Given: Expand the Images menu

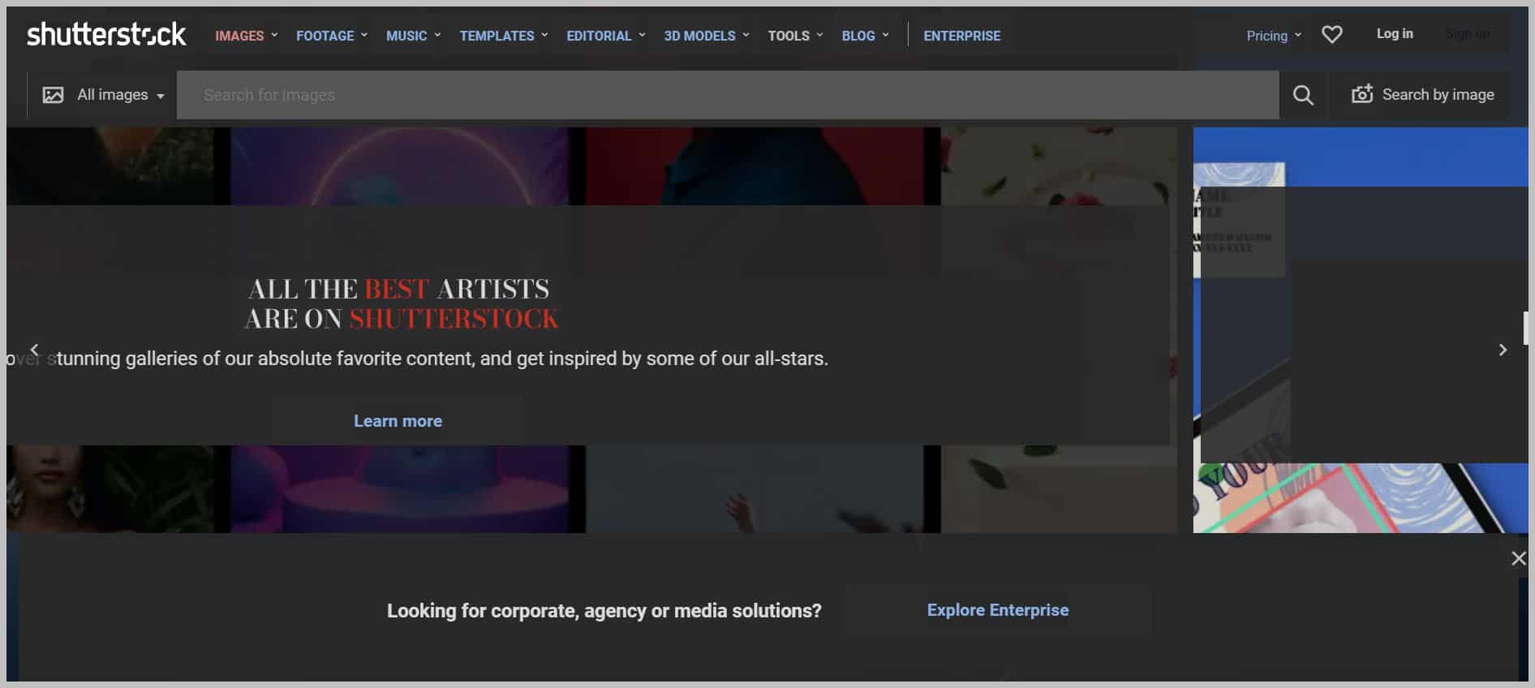Looking at the screenshot, I should tap(246, 36).
